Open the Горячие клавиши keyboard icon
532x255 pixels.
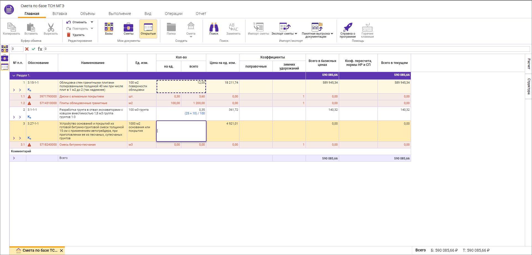click(x=367, y=27)
